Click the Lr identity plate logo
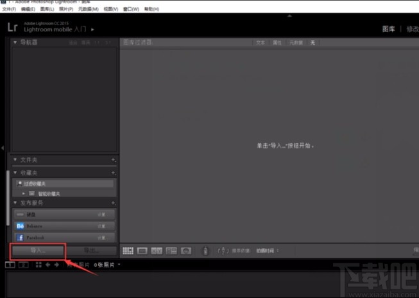 point(12,27)
